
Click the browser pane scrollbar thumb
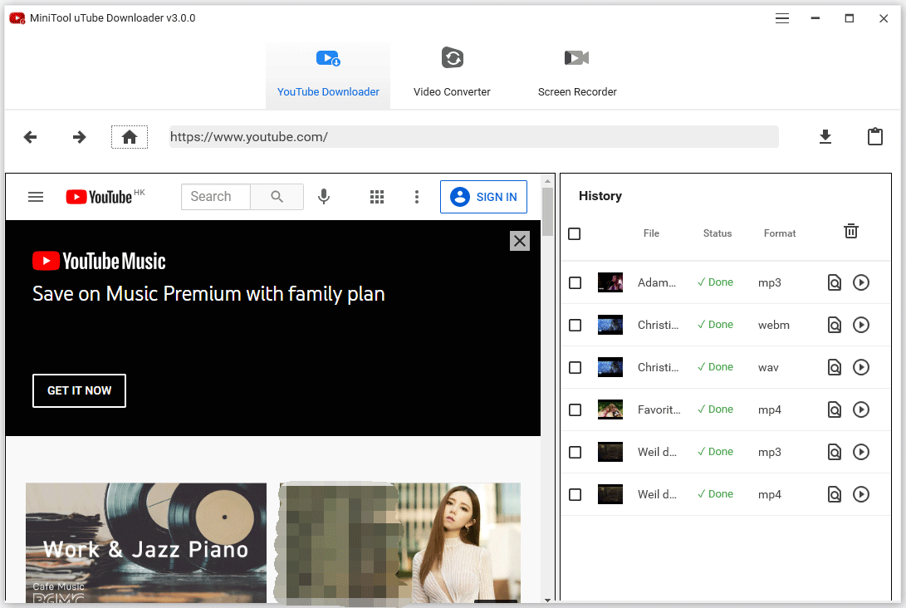click(x=547, y=212)
